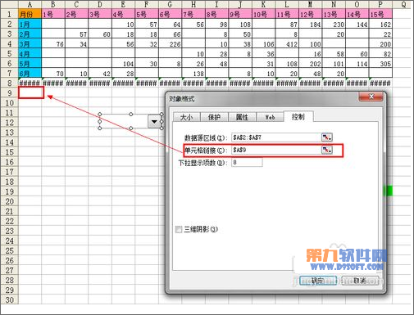Click the 月份 header cell
Viewport: 414px width, 315px height.
30,14
